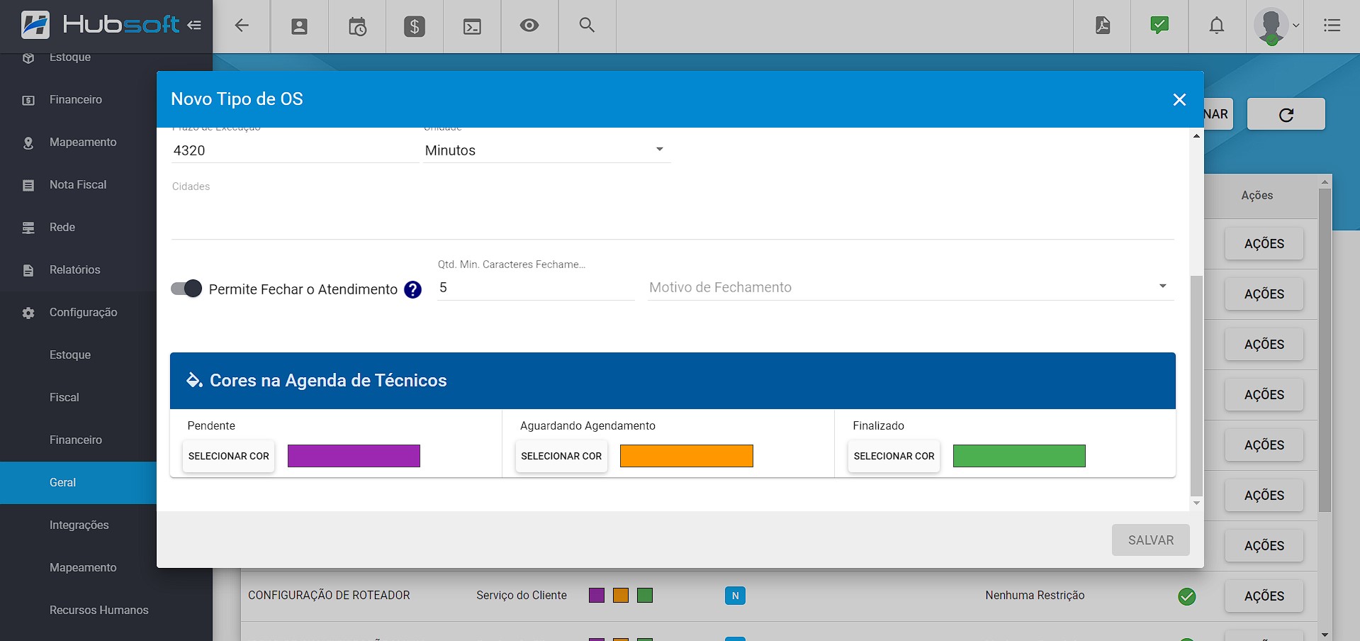
Task: Click the purple Pendente color swatch
Action: (x=353, y=456)
